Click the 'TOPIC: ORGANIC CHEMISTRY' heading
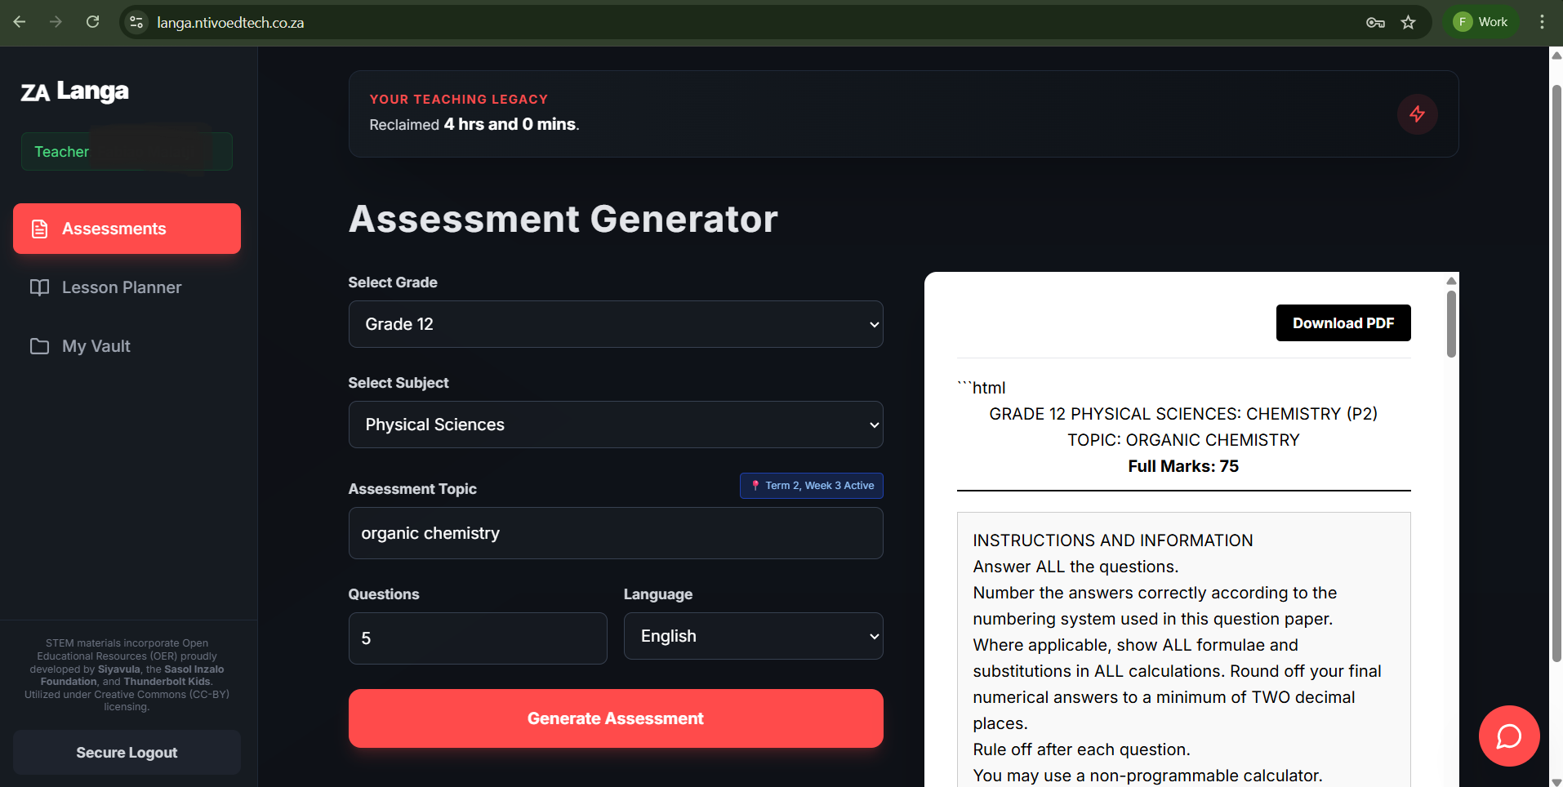Viewport: 1563px width, 787px height. click(x=1183, y=440)
